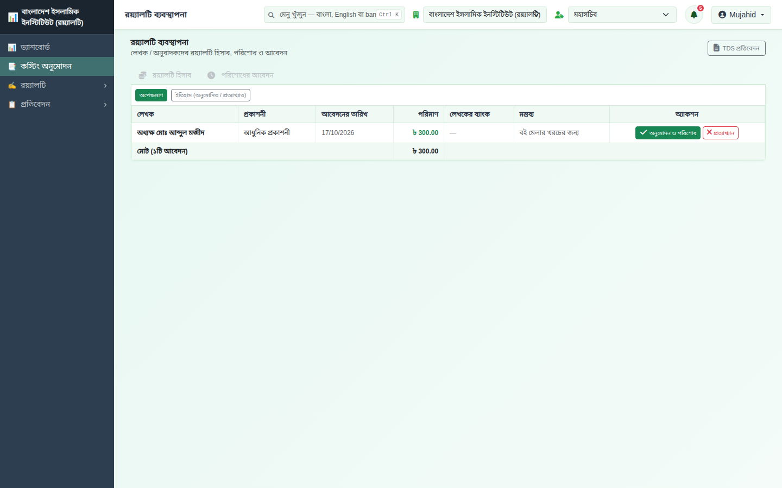Click the green user role icon
Image resolution: width=782 pixels, height=488 pixels.
[x=559, y=15]
